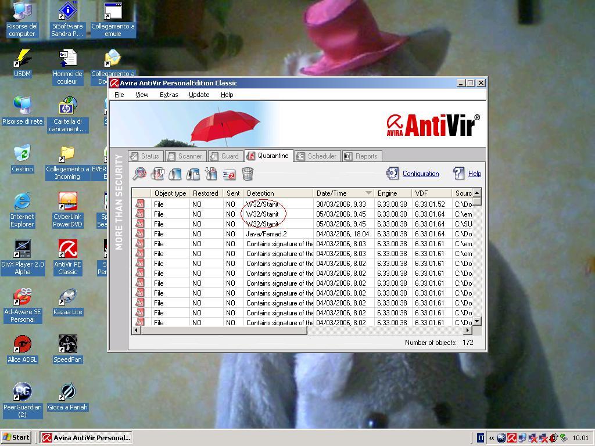Click the IT language bar indicator
This screenshot has height=446, width=595.
(x=481, y=438)
